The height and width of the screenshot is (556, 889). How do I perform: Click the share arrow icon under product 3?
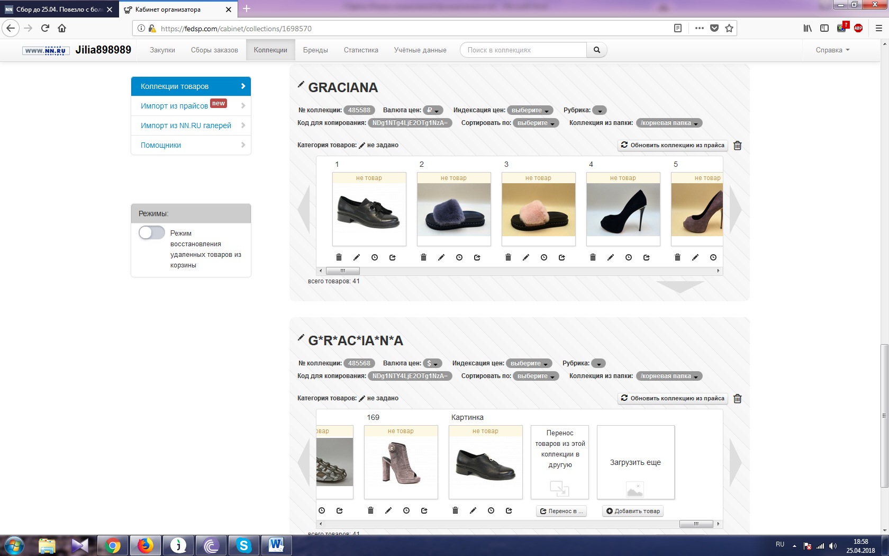point(562,257)
